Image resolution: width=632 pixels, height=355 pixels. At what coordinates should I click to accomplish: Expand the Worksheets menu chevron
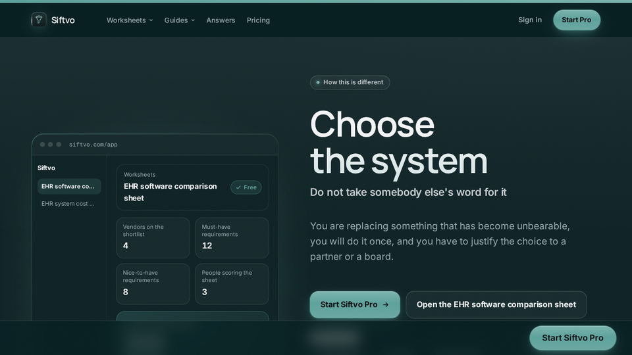click(x=151, y=20)
